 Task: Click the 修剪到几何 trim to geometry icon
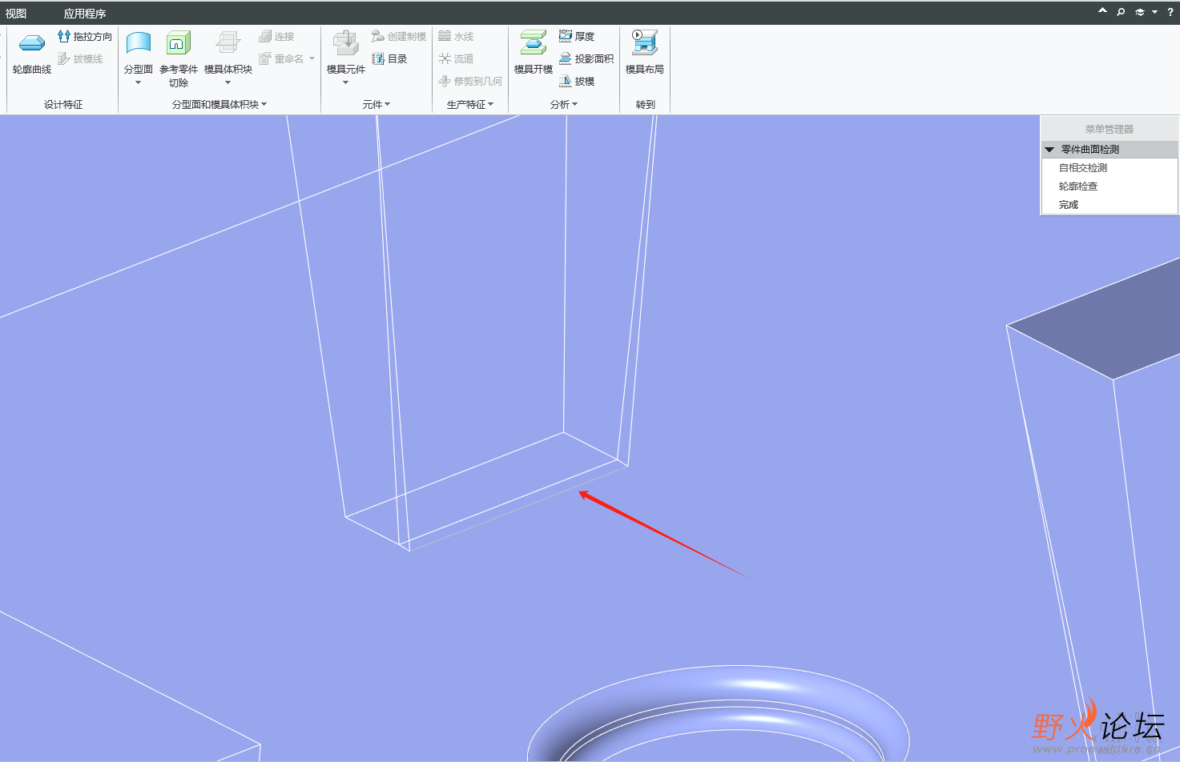pos(445,81)
